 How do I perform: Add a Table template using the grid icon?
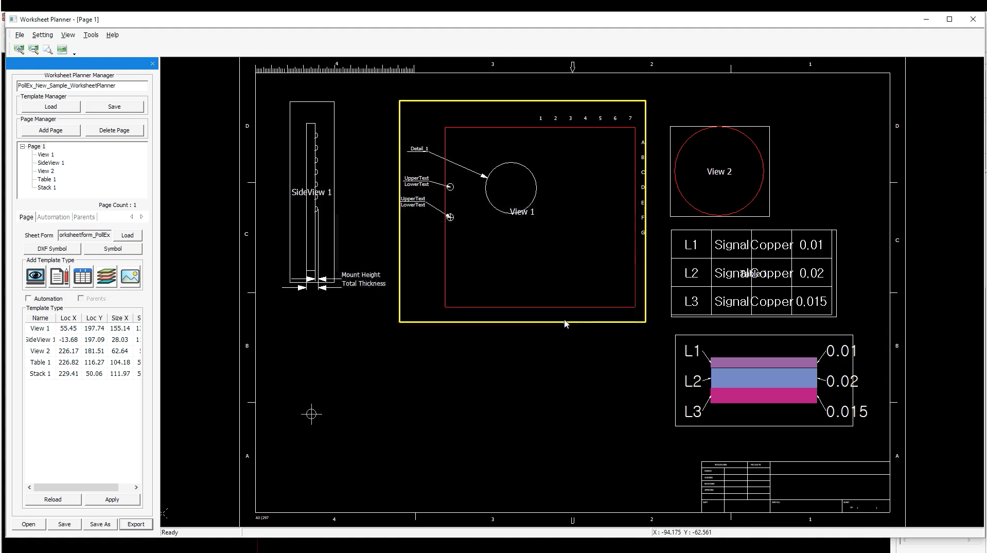pos(82,276)
